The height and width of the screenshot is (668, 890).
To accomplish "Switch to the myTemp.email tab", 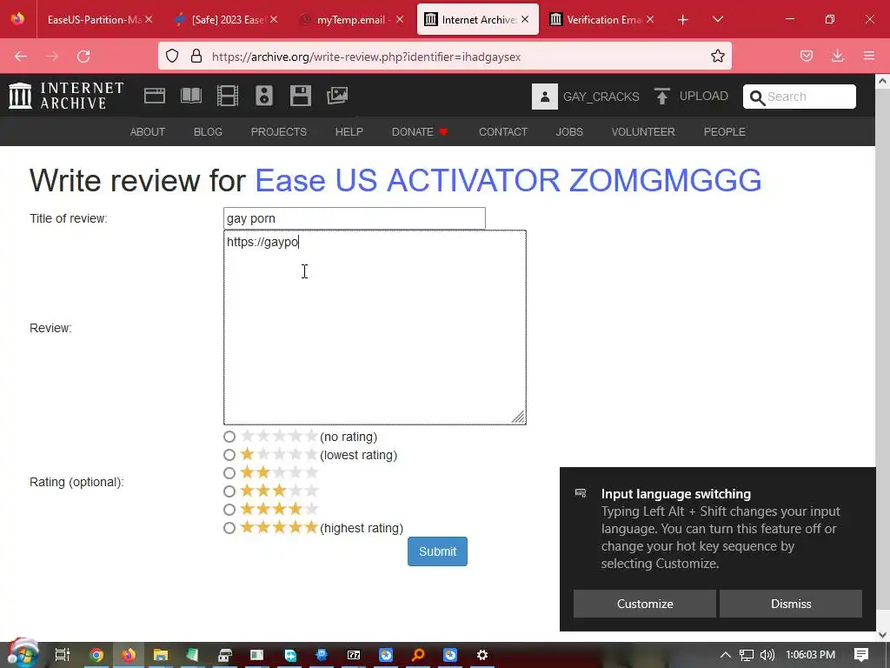I will pos(352,19).
